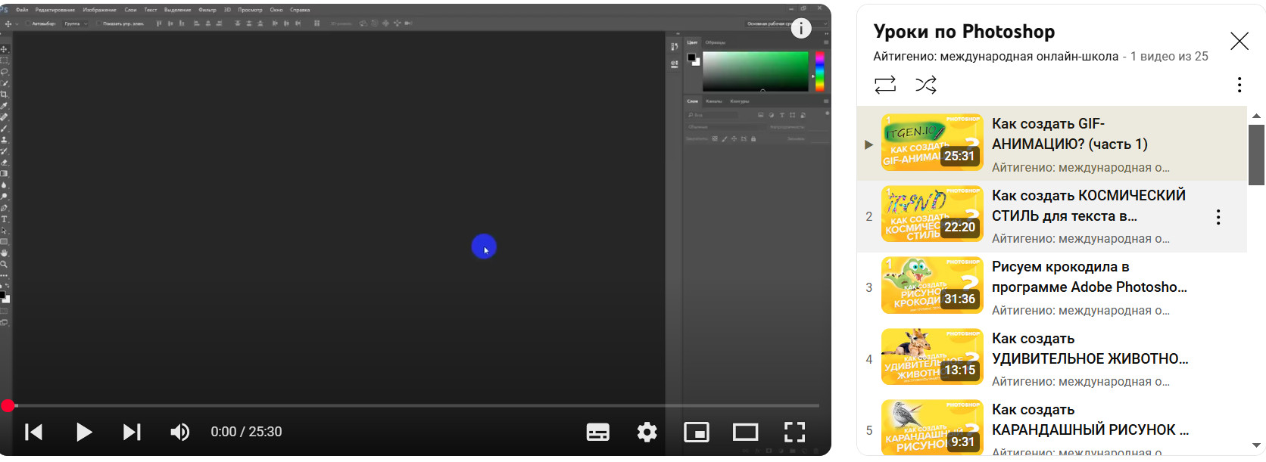1266x462 pixels.
Task: Play the video
Action: 84,432
